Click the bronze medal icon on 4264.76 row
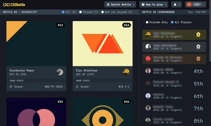The image size is (211, 126). coord(198,59)
